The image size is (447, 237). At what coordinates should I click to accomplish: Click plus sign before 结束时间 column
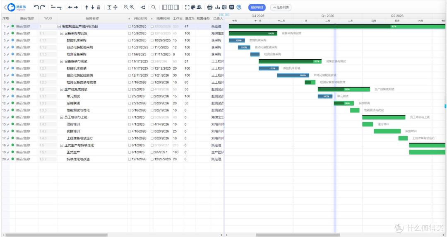pyautogui.click(x=151, y=19)
